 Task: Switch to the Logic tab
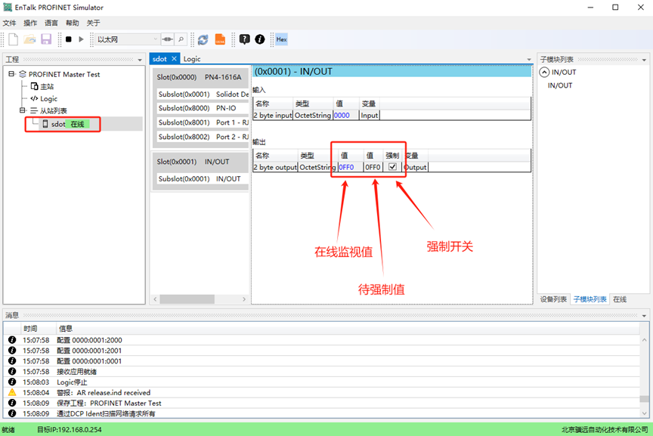tap(192, 59)
